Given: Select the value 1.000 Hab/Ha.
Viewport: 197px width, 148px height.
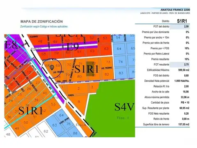Looking at the screenshot, I should 182,81.
